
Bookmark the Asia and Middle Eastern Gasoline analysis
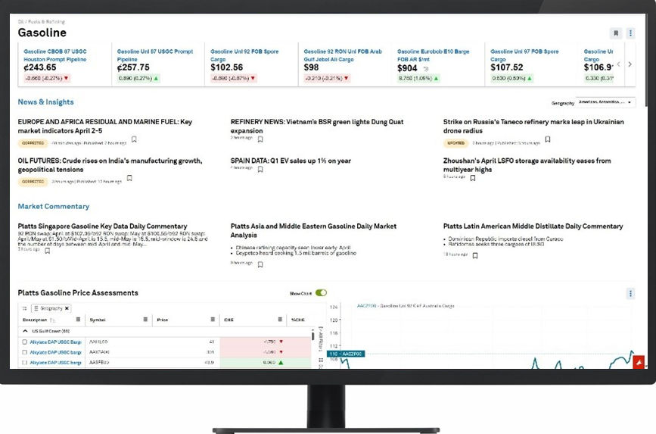(260, 264)
